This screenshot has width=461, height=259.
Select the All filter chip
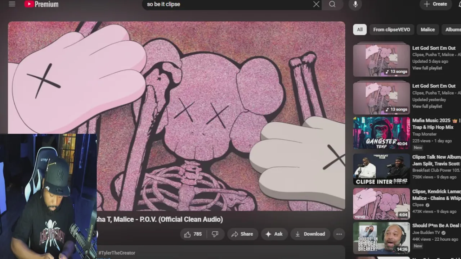click(360, 29)
